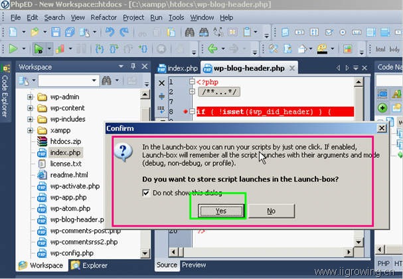Click No in the Confirm dialog

point(271,211)
